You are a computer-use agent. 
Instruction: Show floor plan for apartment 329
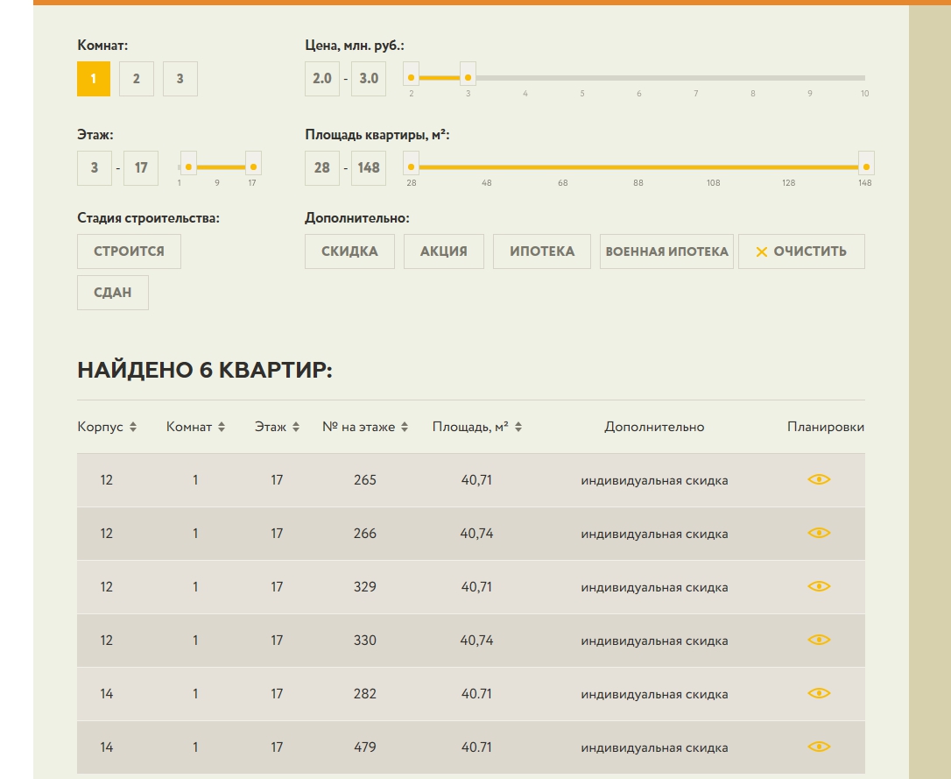click(818, 586)
